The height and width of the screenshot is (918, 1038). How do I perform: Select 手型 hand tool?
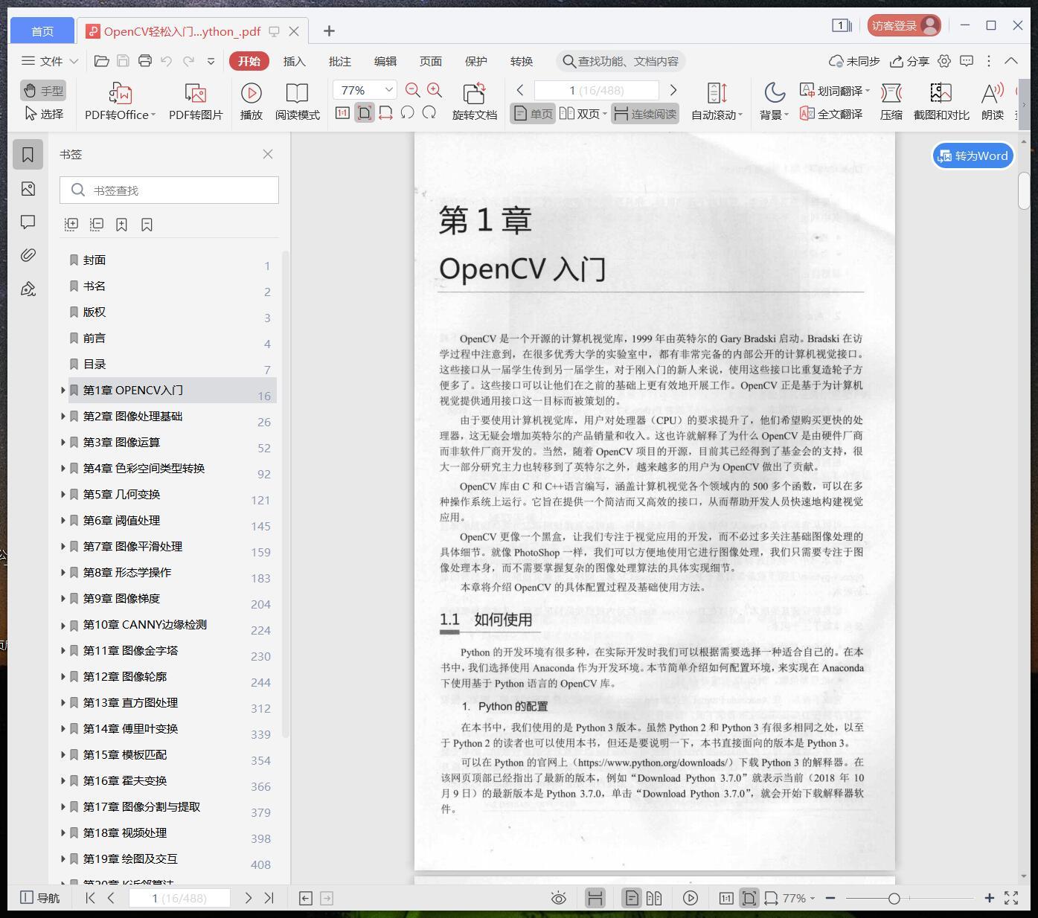click(x=43, y=90)
